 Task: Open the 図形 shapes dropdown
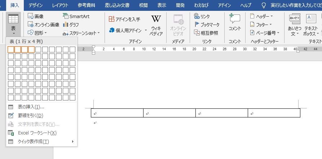point(37,33)
